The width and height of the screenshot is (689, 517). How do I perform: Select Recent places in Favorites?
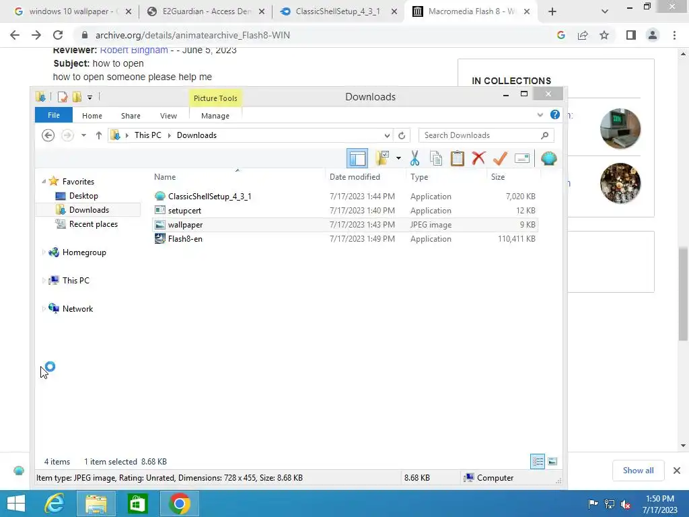click(x=93, y=223)
